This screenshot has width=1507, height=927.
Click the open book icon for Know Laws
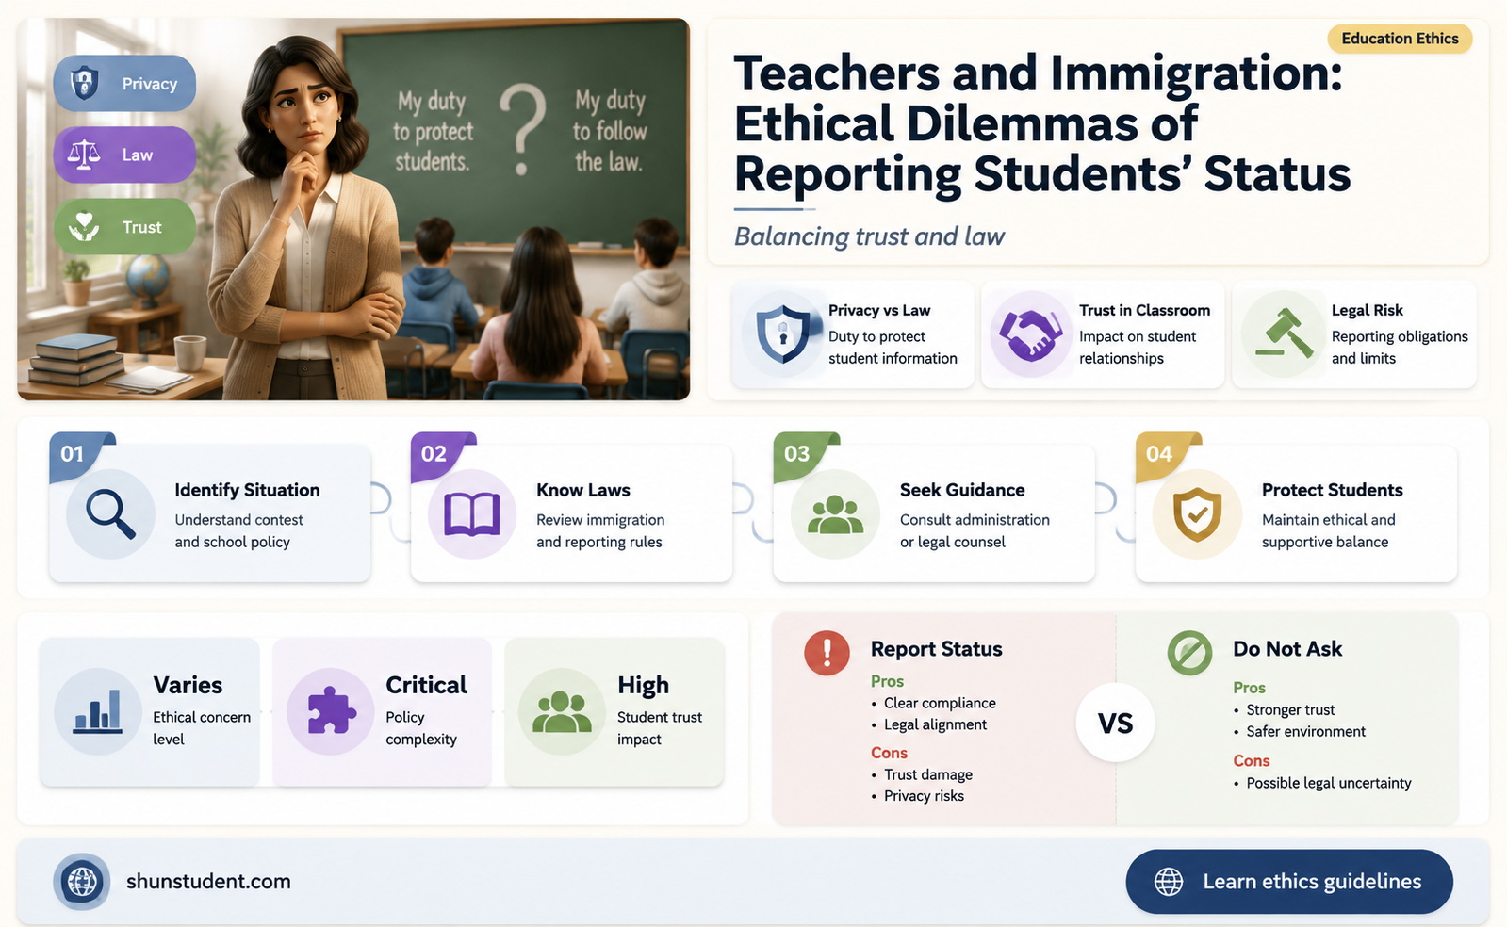(x=472, y=514)
